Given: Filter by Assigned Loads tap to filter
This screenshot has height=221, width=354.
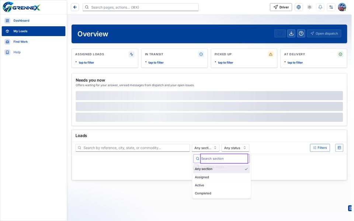Looking at the screenshot, I should pyautogui.click(x=86, y=63).
